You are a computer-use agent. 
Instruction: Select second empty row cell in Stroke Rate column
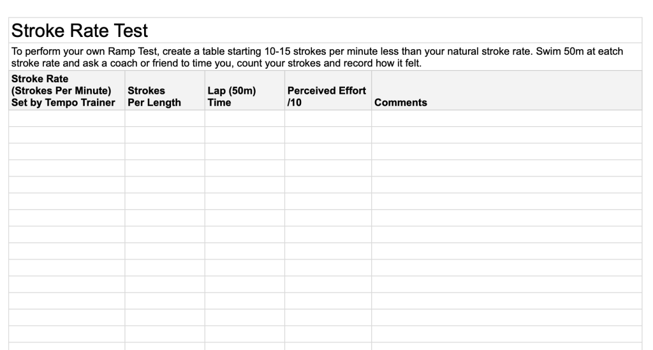(66, 135)
